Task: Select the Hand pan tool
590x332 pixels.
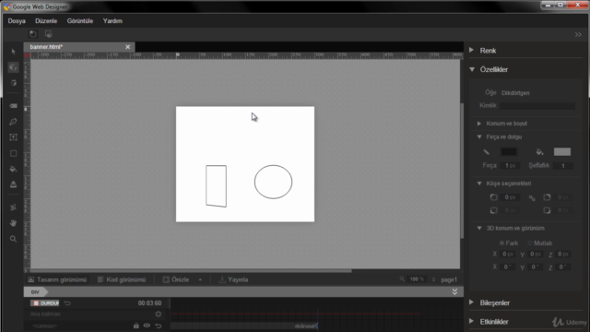Action: pyautogui.click(x=14, y=223)
